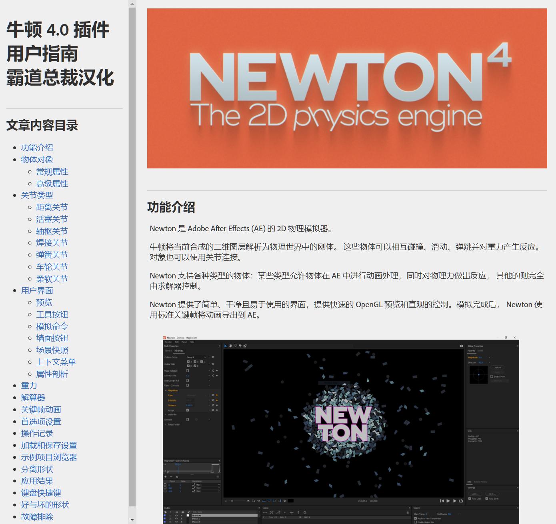Navigate to 上下文菜单 section
The width and height of the screenshot is (556, 524).
tap(56, 362)
